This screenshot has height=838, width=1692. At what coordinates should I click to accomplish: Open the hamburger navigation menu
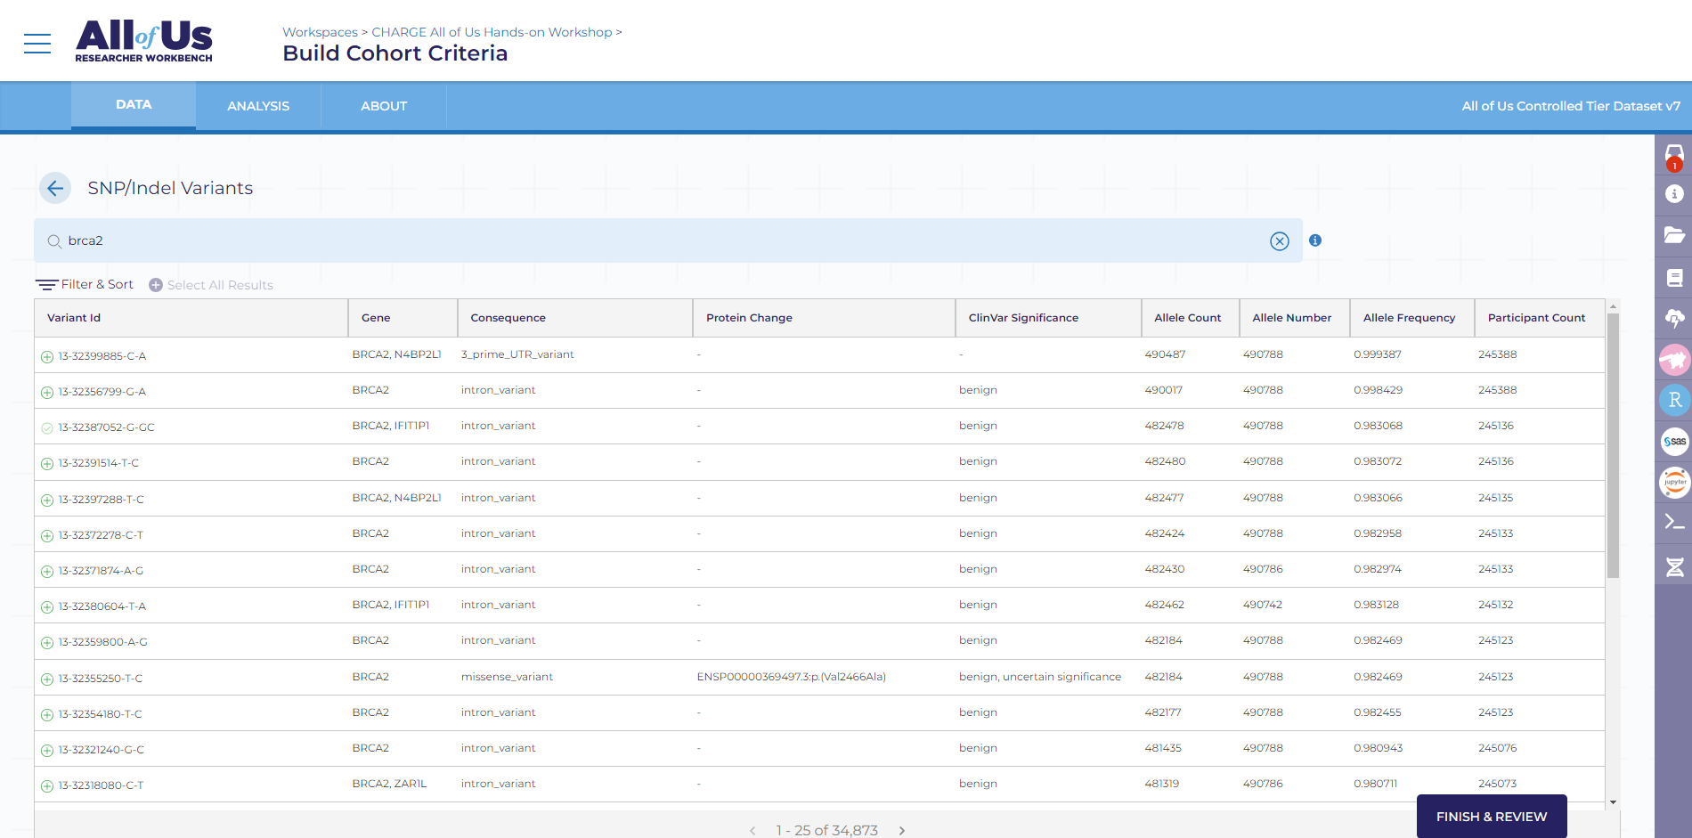click(x=37, y=43)
